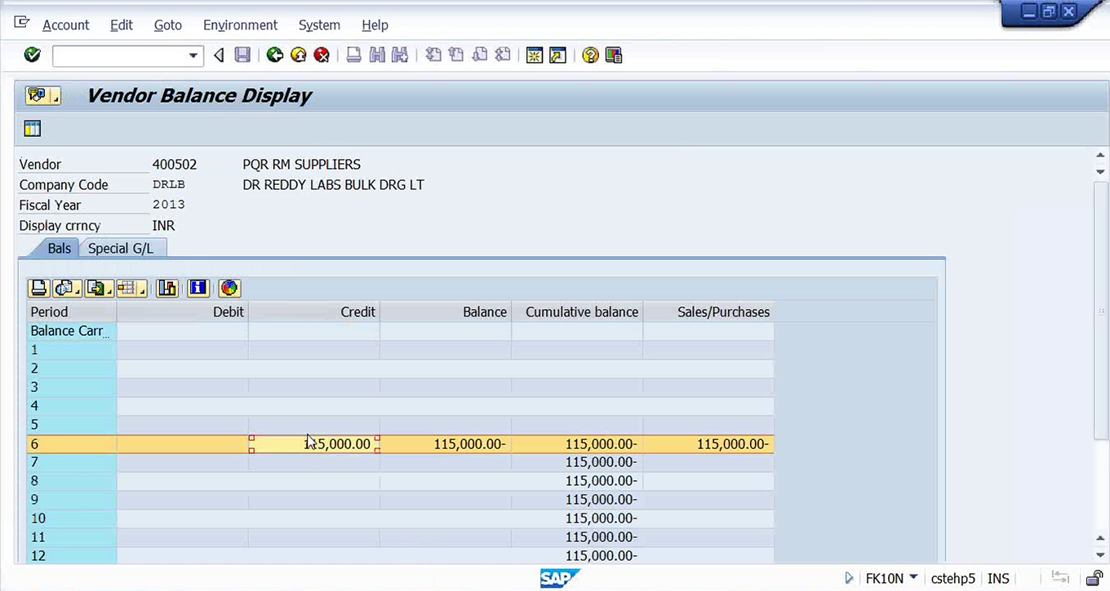Open the Edit menu

pos(122,25)
